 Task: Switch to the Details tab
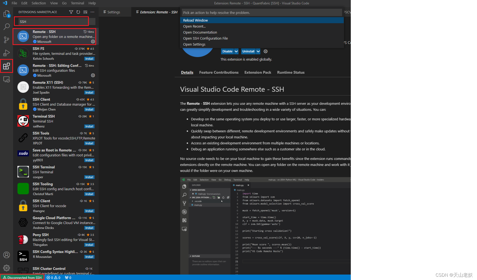tap(187, 72)
